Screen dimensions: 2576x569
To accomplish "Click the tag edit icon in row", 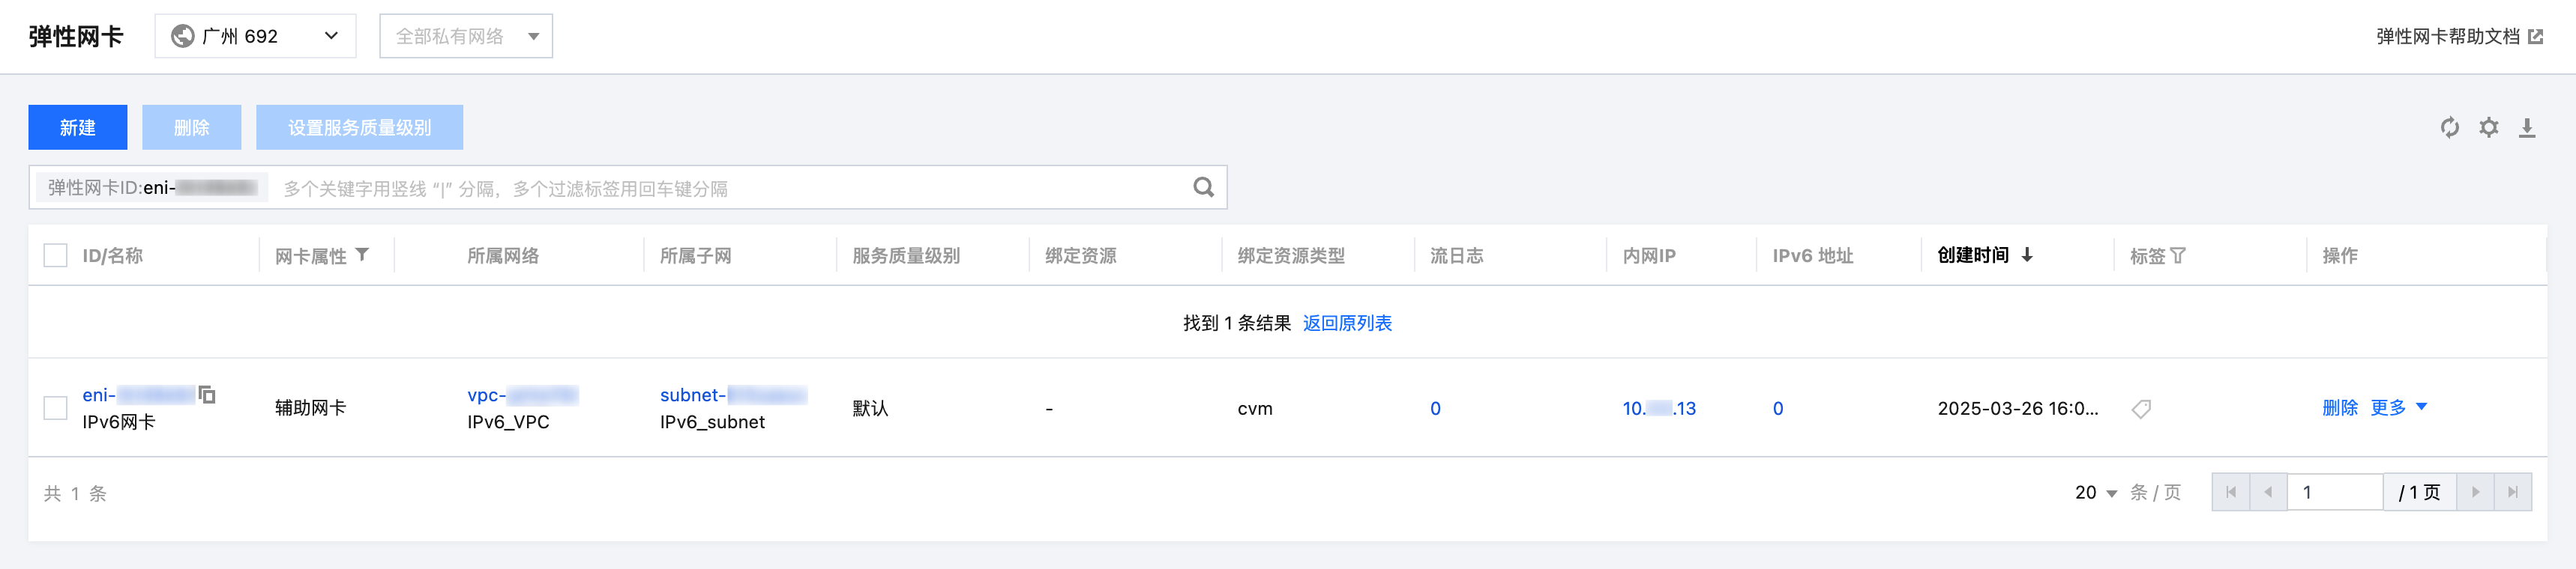I will 2140,408.
